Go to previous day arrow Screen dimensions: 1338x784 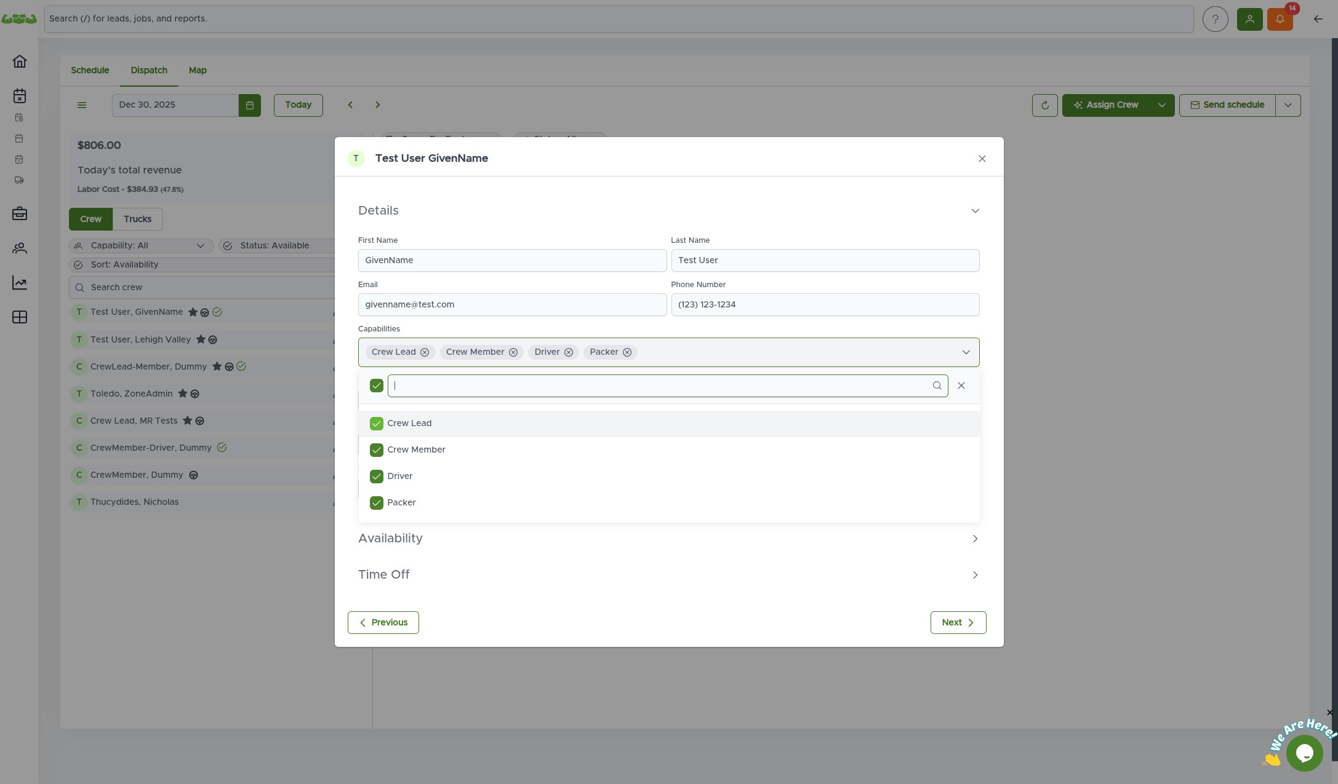click(x=350, y=105)
